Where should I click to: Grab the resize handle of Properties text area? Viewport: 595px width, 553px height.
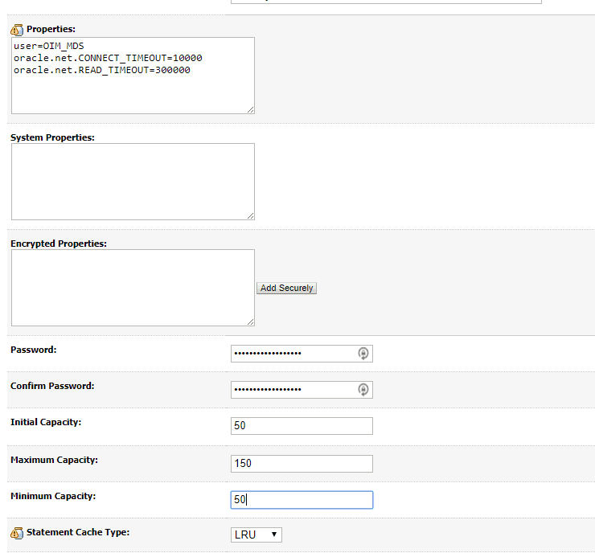[250, 109]
